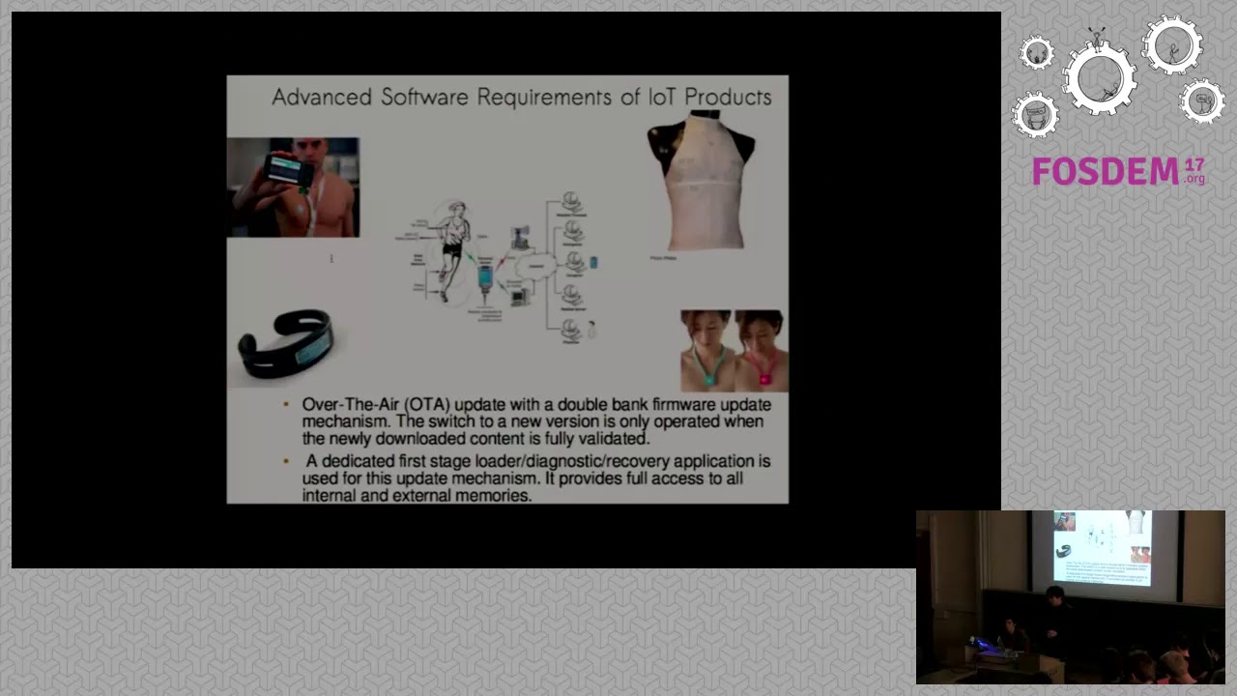
Task: Click the projected slide inside the camera view
Action: [x=1101, y=548]
